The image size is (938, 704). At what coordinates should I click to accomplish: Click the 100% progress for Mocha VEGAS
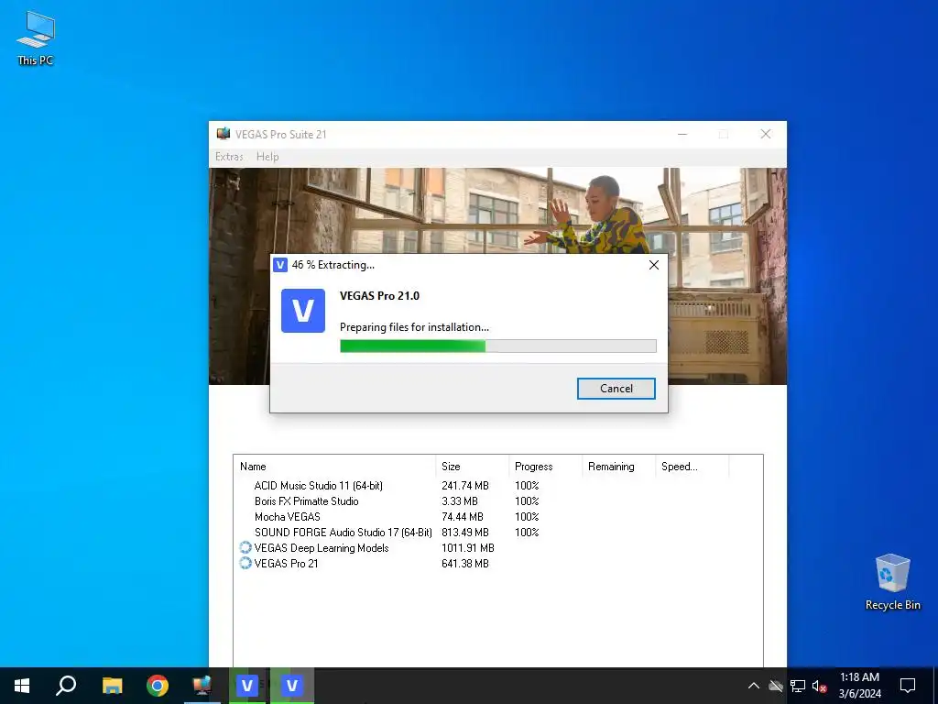[527, 517]
